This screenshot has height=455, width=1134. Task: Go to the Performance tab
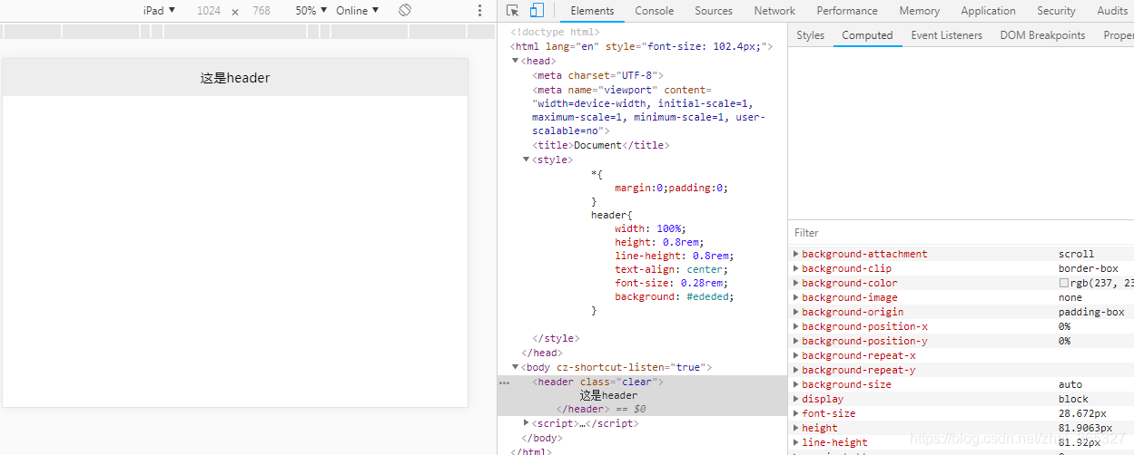tap(848, 11)
